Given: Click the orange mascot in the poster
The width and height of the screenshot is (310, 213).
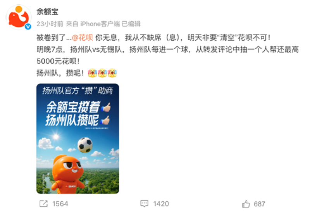Looking at the screenshot, I should coord(67,174).
